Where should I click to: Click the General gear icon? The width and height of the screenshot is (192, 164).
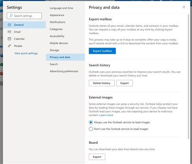pos(9,25)
